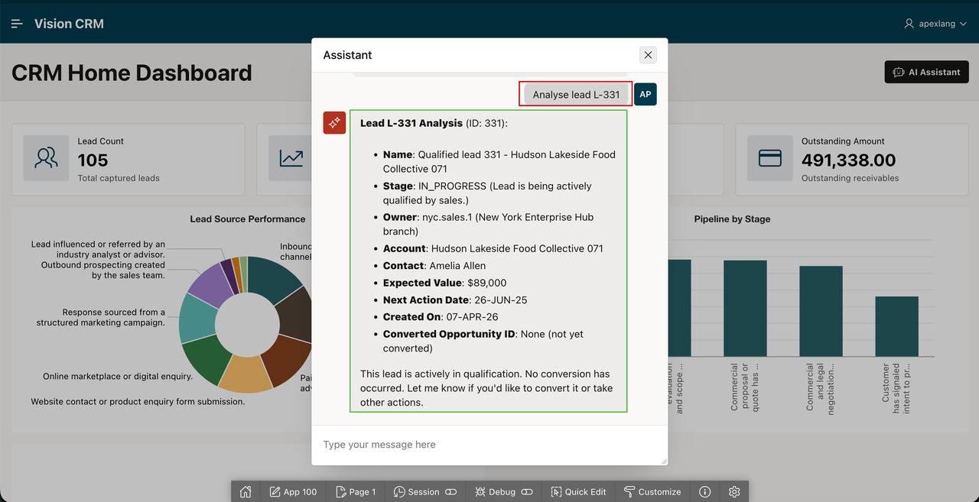The image size is (979, 502).
Task: Click the home icon in developer toolbar
Action: point(246,491)
